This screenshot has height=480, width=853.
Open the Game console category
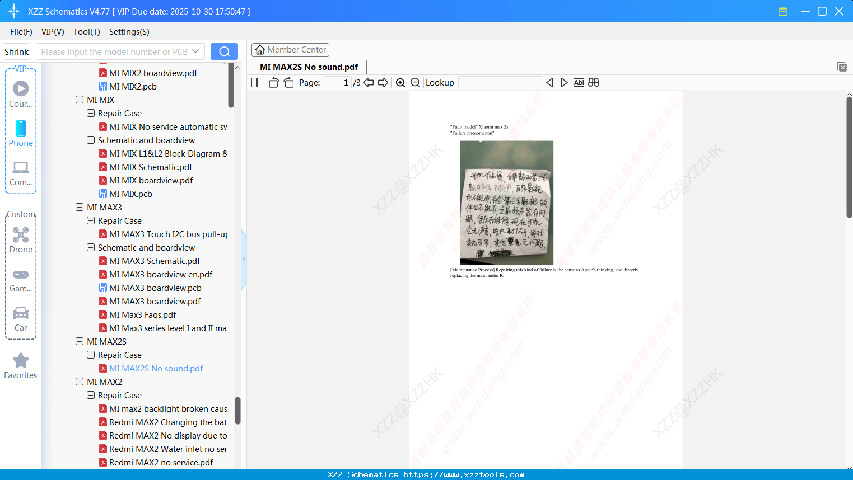click(x=21, y=280)
